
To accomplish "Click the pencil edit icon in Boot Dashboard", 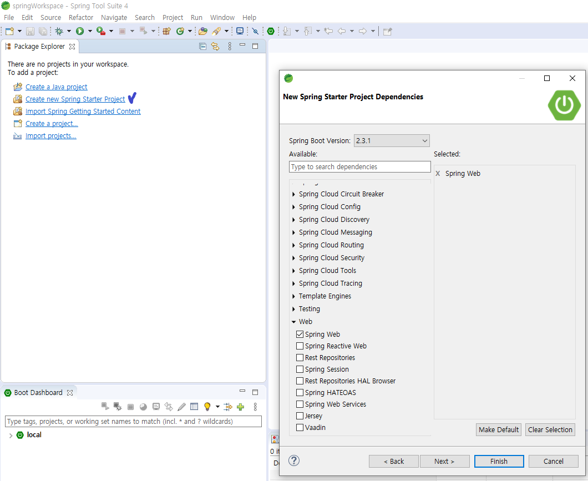I will tap(181, 407).
